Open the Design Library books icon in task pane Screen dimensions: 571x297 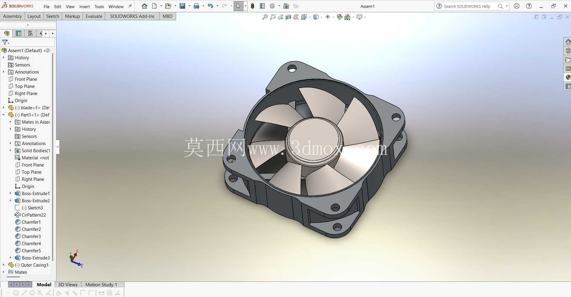[x=568, y=51]
